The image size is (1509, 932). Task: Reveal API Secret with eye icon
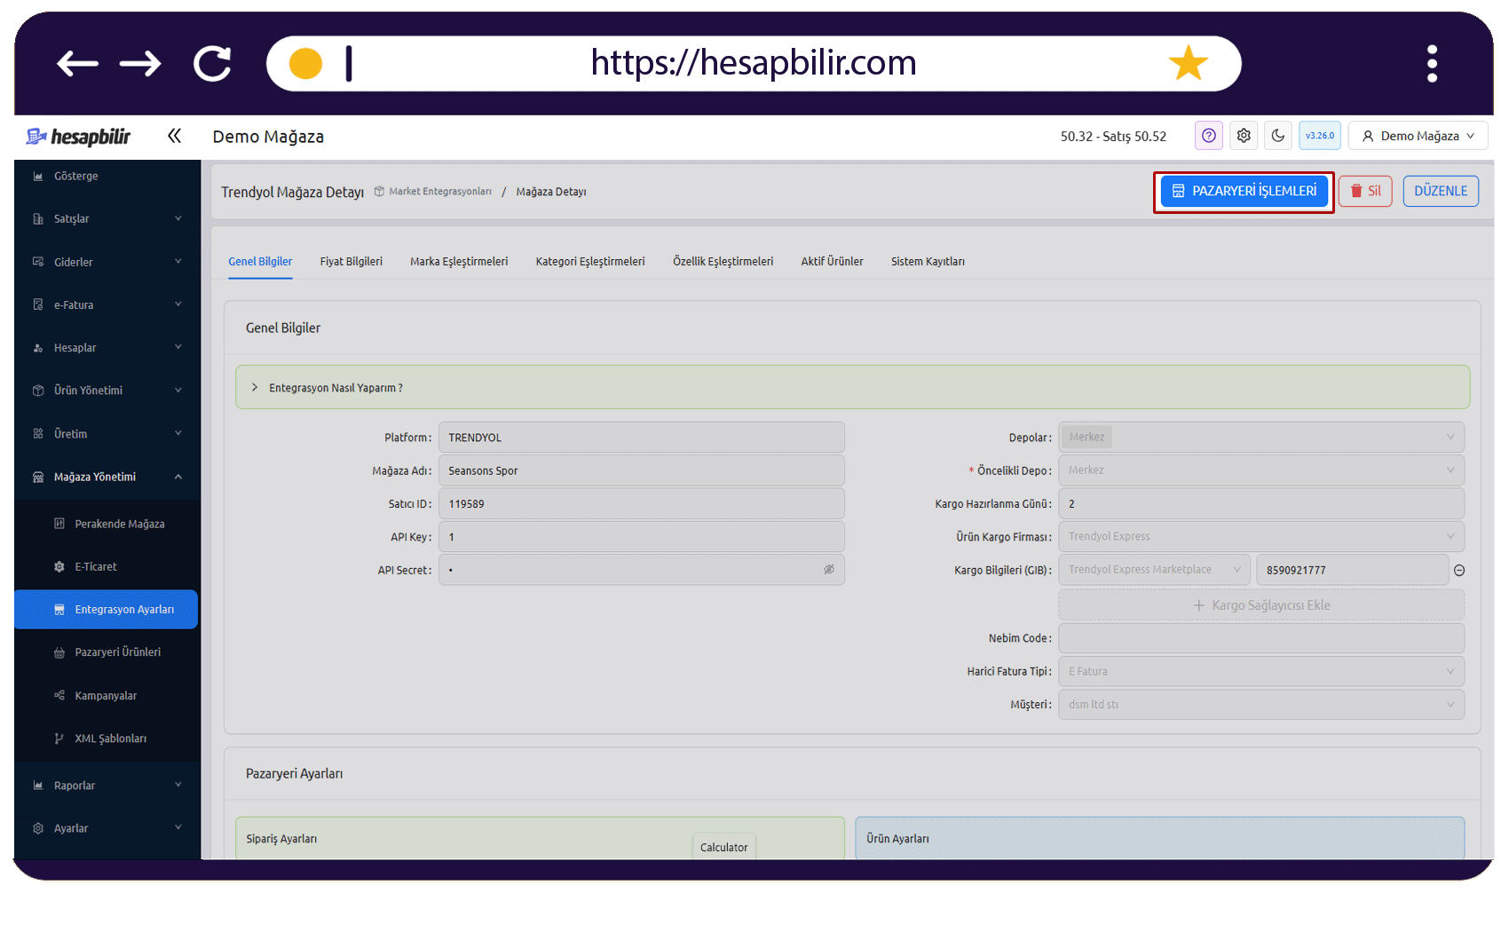(829, 570)
